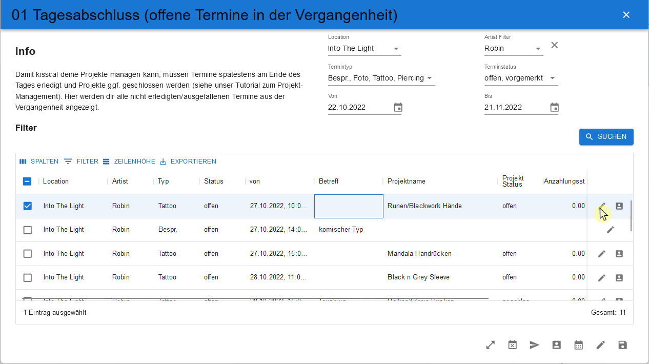Open customer card for Runen/Blackwork Hände row
Viewport: 649px width, 364px height.
pos(619,206)
